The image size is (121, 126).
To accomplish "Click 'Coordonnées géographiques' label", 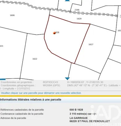I will pyautogui.click(x=18, y=86).
